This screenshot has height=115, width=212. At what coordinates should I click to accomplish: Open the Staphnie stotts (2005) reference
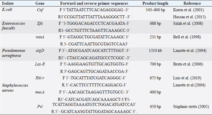pos(191,107)
